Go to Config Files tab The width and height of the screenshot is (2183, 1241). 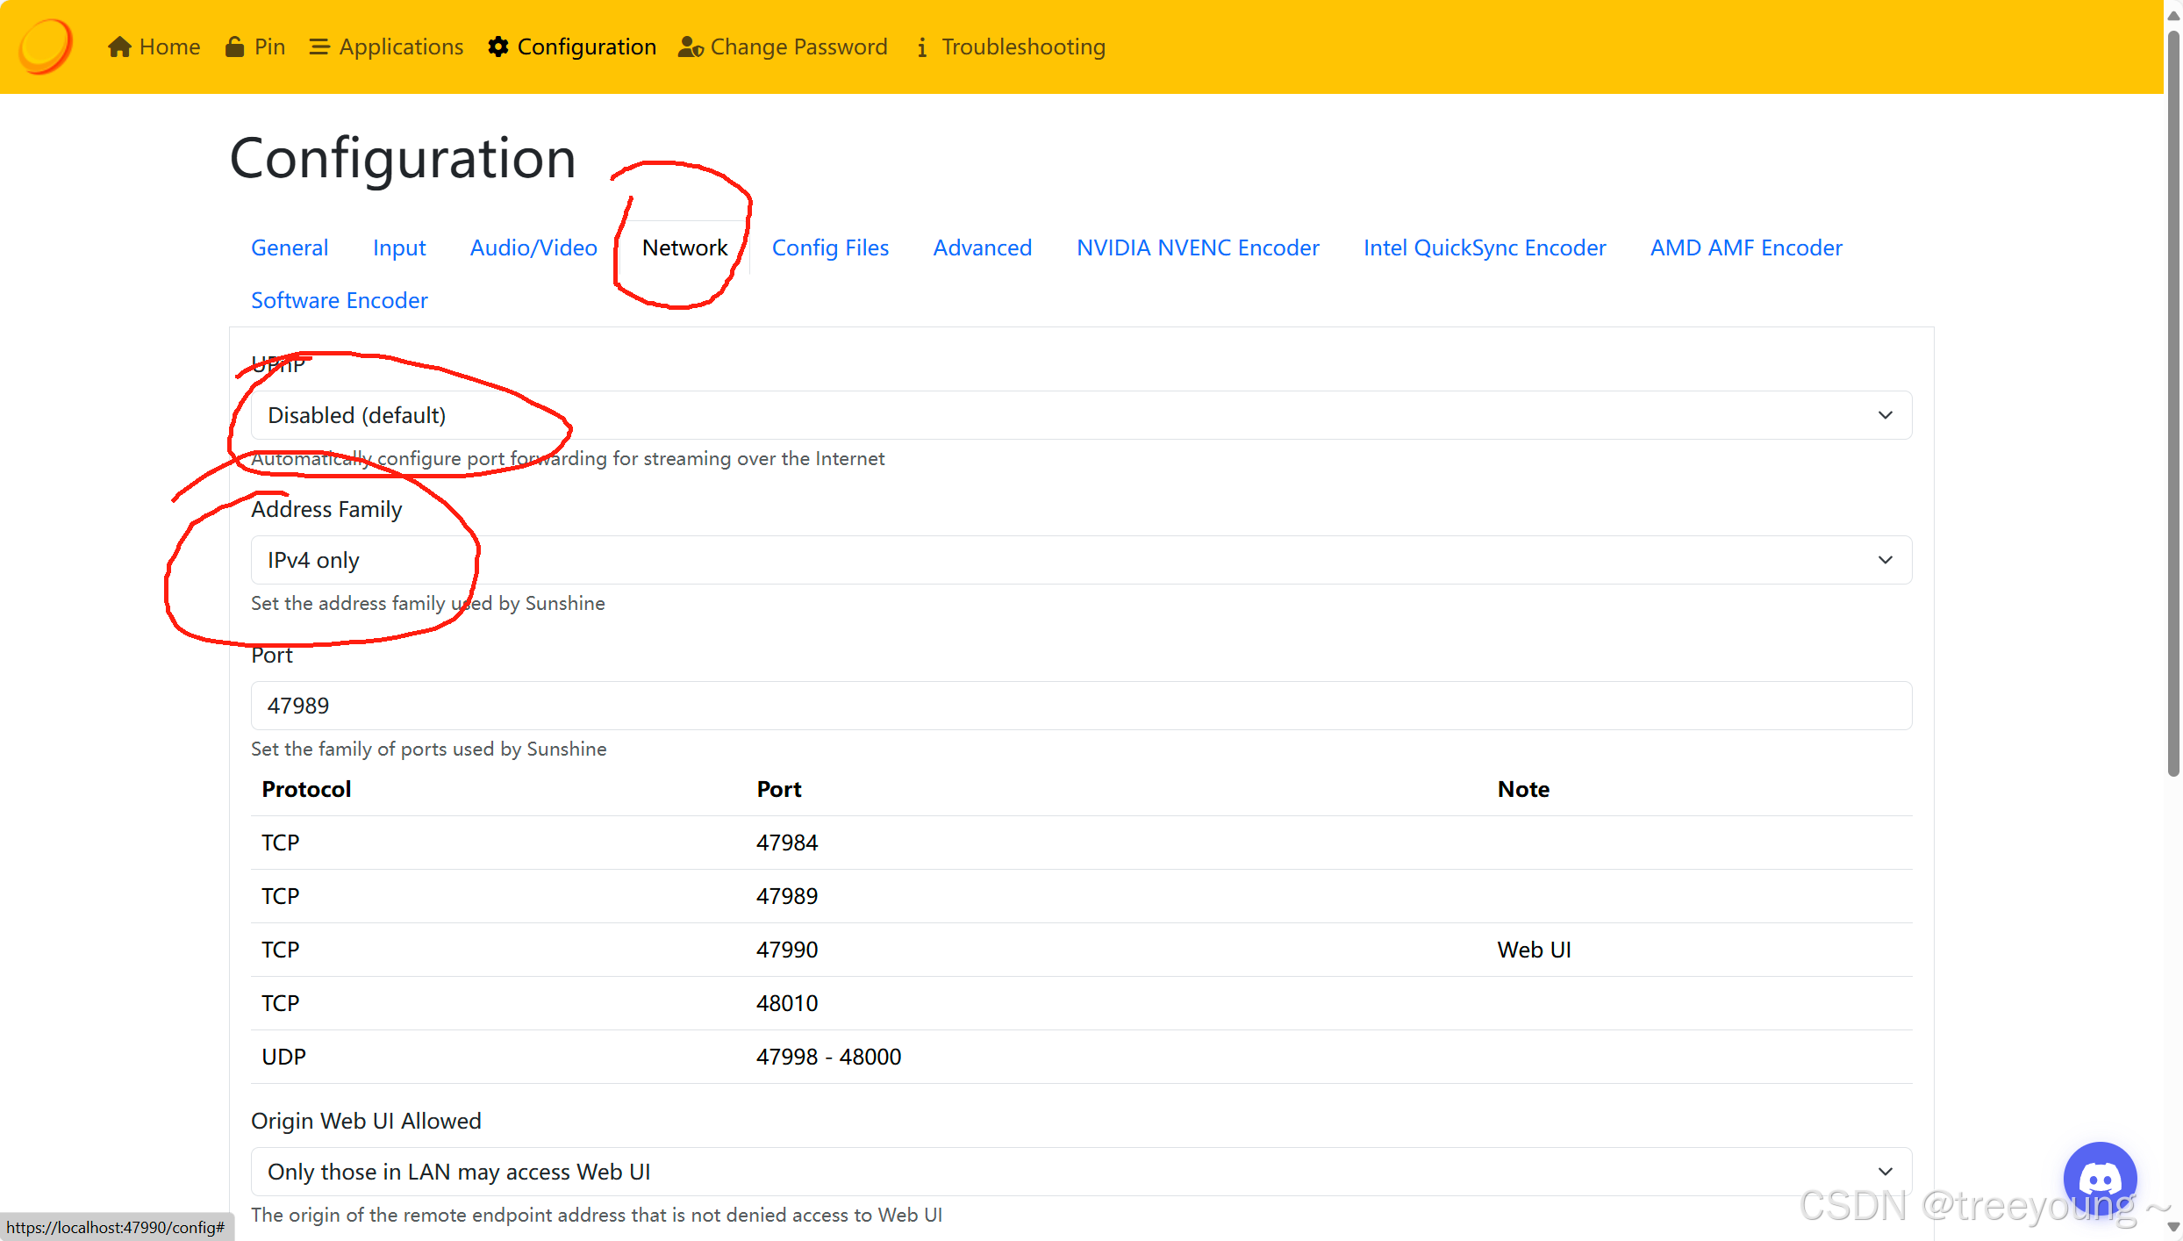point(830,247)
